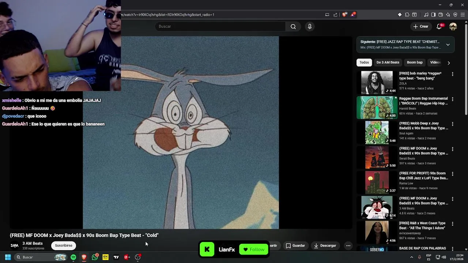Open more options for Mobb Deep video
Screen dimensions: 468x263
point(452,124)
